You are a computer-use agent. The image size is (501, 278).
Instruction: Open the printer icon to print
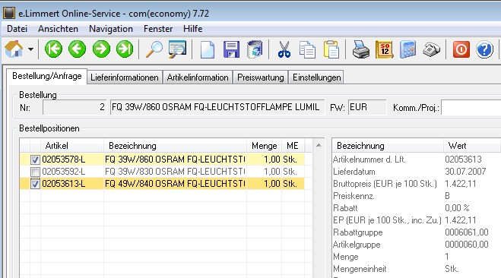click(x=361, y=49)
